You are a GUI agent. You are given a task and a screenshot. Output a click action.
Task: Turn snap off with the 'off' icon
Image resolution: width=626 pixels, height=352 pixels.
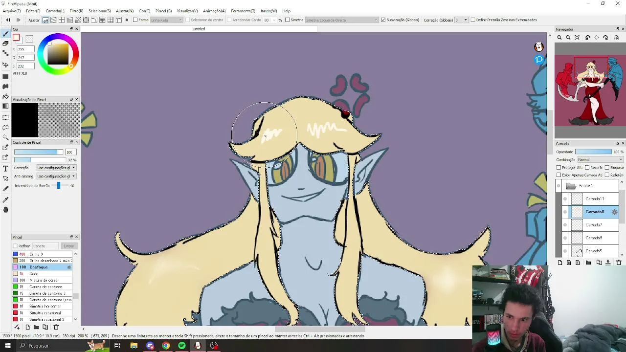tap(45, 20)
